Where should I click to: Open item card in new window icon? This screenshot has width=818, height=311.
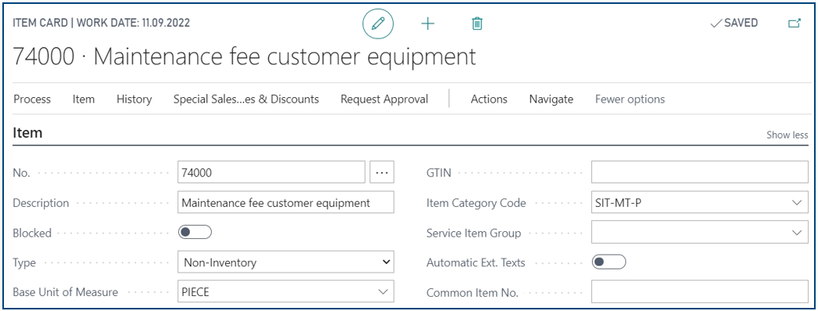[794, 23]
